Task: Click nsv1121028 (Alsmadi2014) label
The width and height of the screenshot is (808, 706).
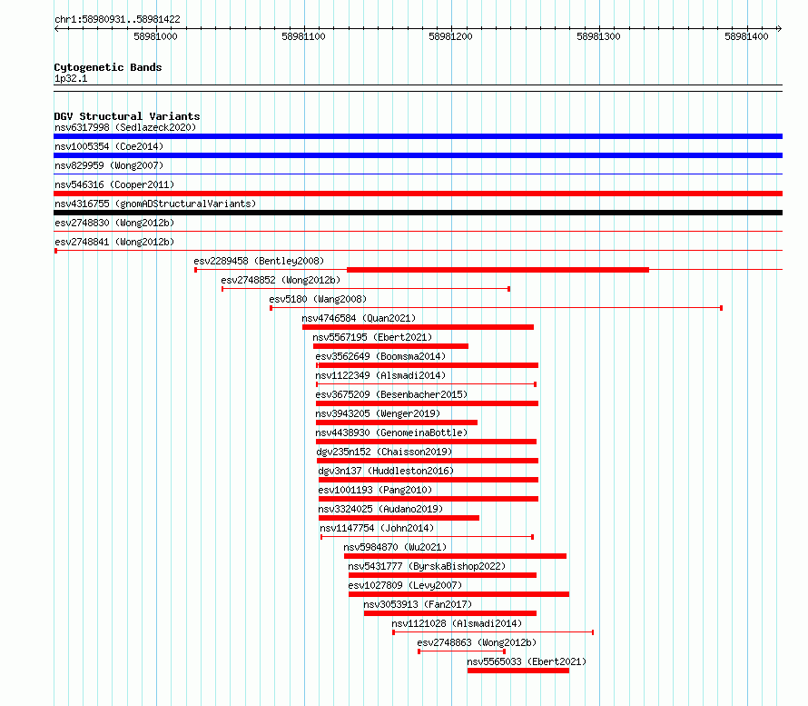Action: point(457,623)
